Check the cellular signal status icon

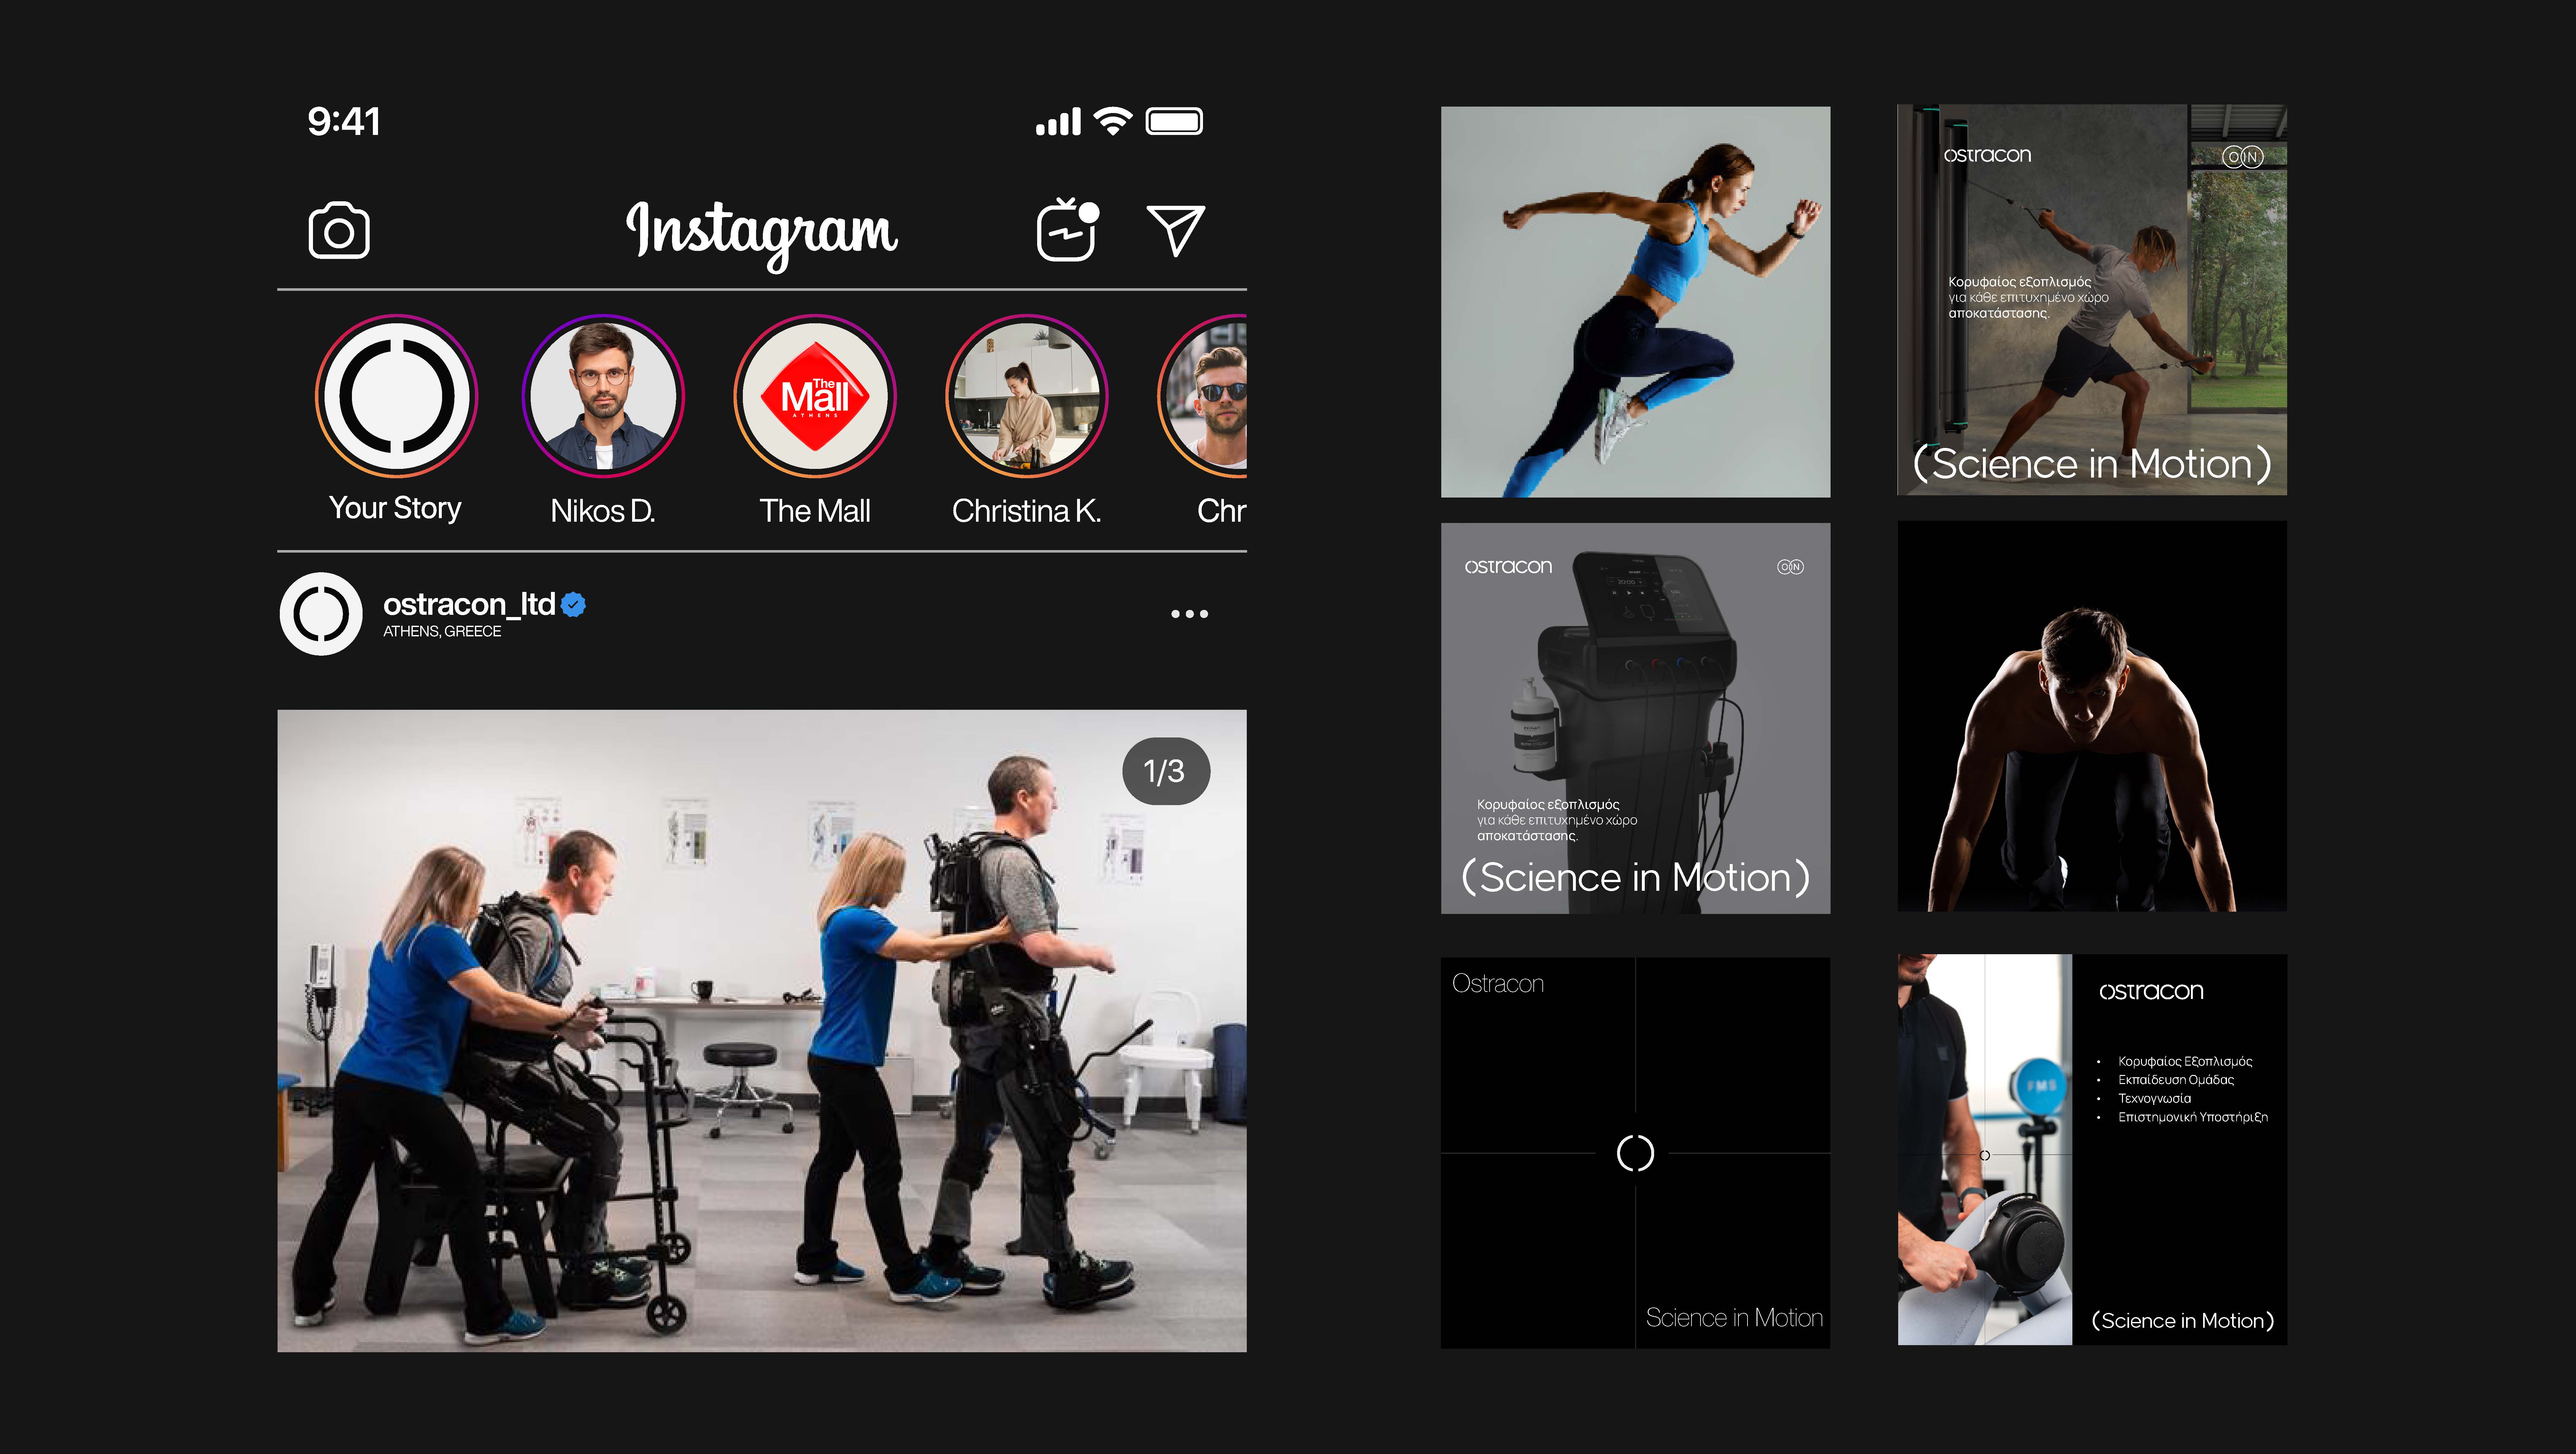pyautogui.click(x=1058, y=122)
